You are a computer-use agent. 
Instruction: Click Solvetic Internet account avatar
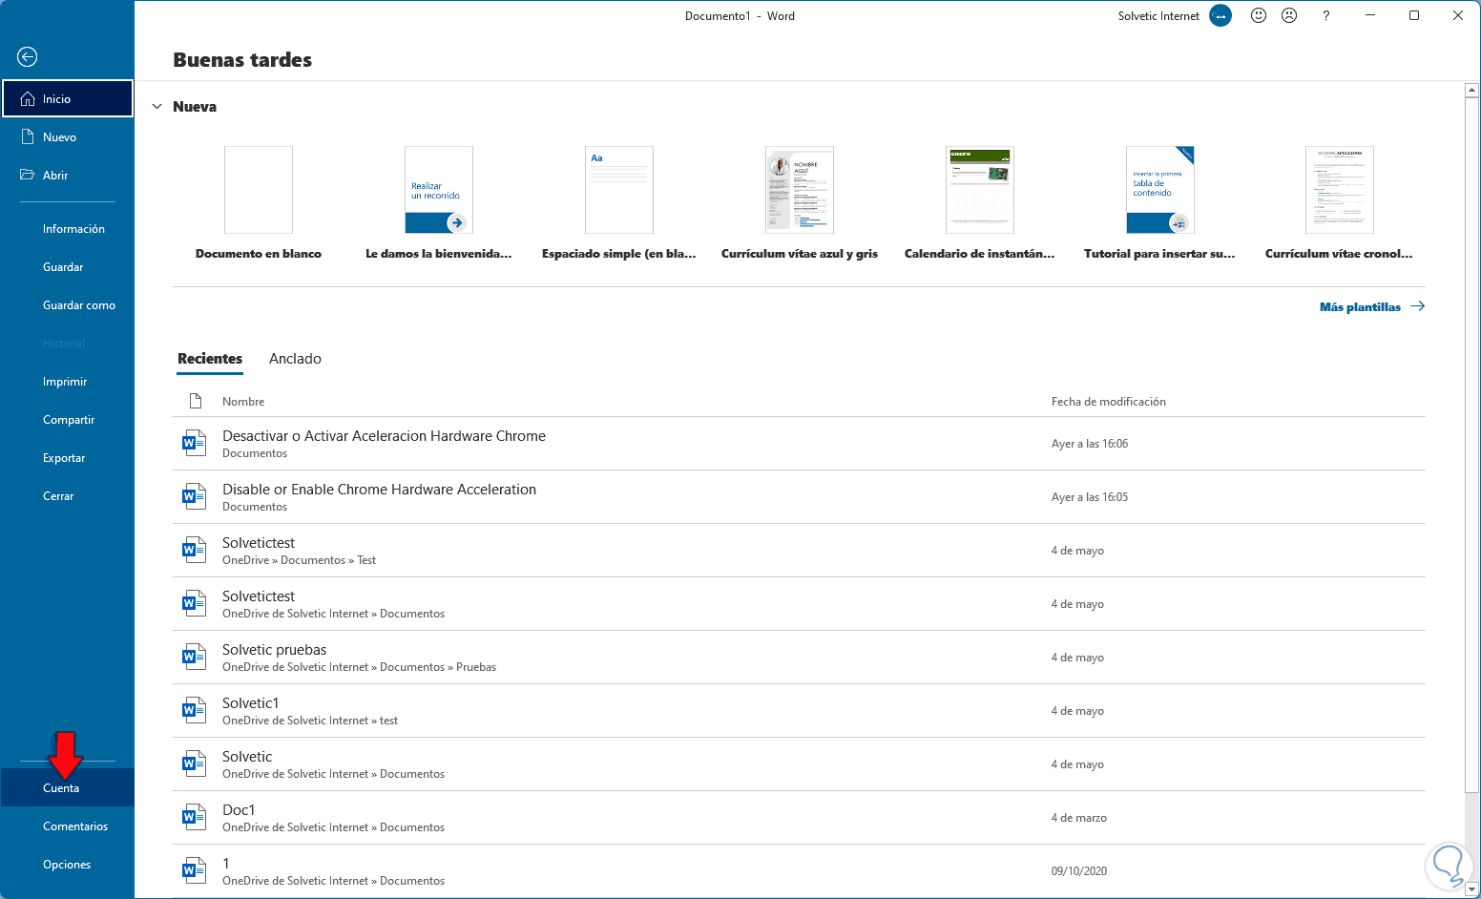pyautogui.click(x=1220, y=15)
